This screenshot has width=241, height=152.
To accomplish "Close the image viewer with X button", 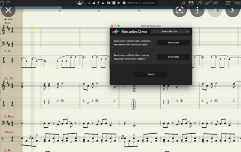I will [8, 10].
